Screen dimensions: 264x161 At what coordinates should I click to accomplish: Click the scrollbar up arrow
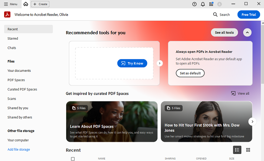pos(263,23)
